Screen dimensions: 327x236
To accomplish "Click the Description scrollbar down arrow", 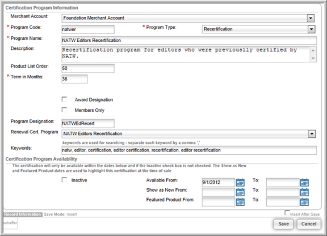I will coord(313,58).
